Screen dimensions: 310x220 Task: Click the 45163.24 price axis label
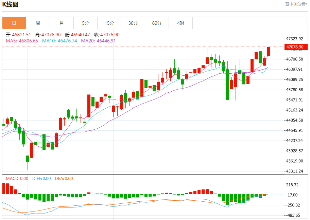[295, 110]
